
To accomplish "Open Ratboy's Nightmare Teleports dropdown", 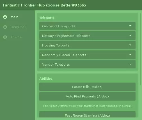I will pos(87,35).
